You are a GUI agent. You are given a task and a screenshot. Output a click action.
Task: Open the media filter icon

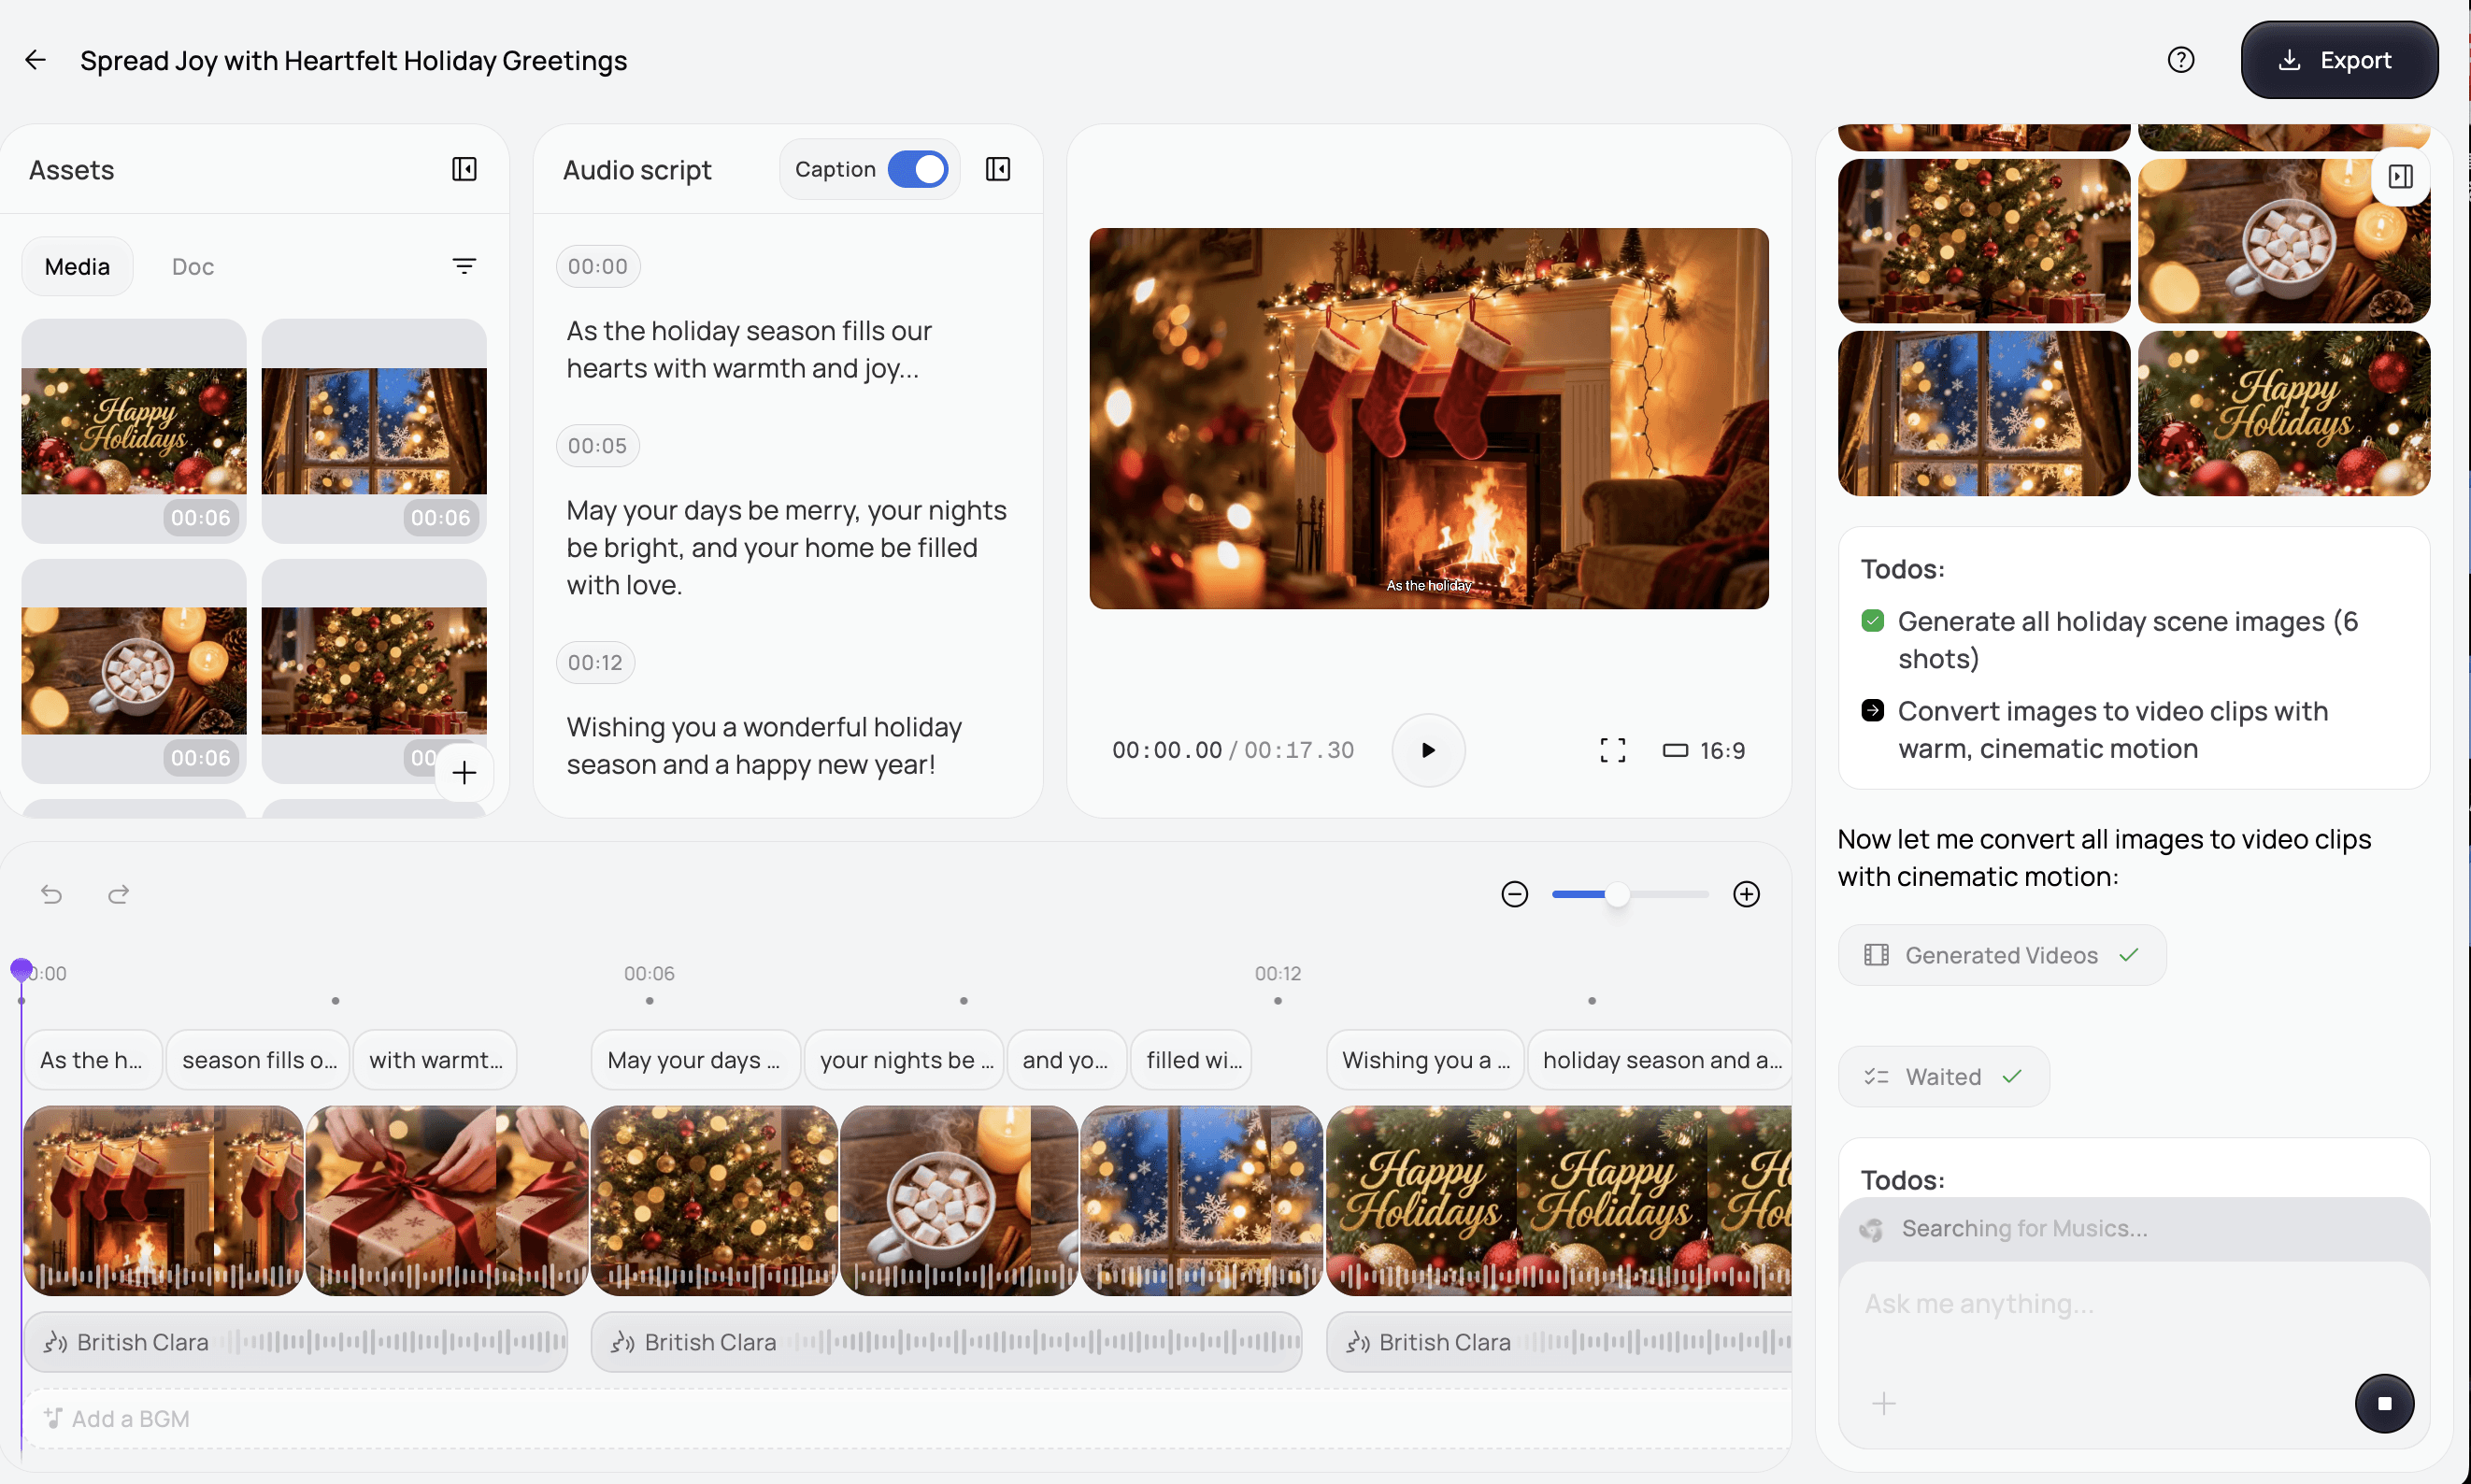coord(464,266)
